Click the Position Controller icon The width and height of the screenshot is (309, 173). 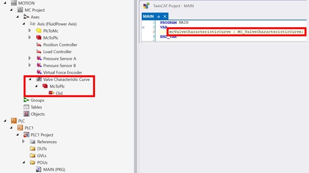click(39, 44)
